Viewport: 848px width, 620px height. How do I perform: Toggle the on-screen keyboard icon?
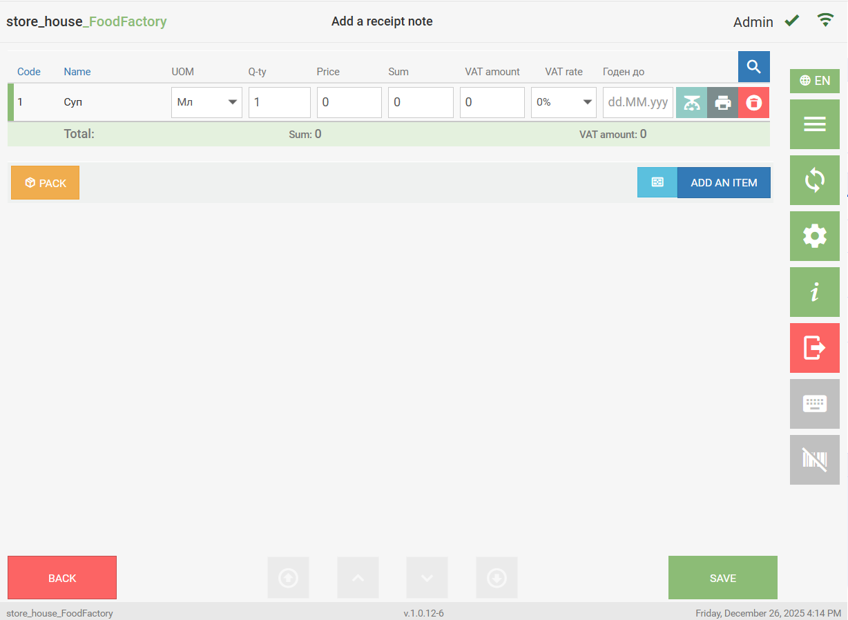pos(814,404)
